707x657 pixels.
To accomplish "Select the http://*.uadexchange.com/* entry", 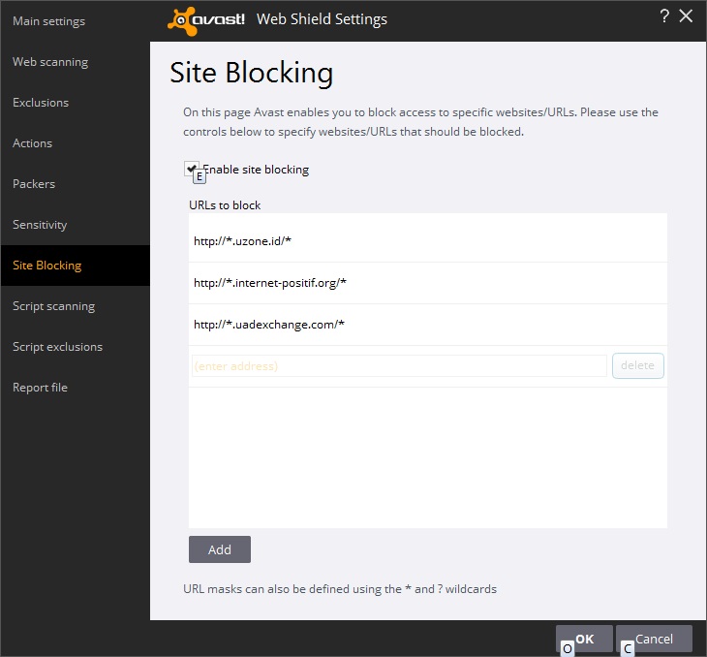I will point(427,325).
